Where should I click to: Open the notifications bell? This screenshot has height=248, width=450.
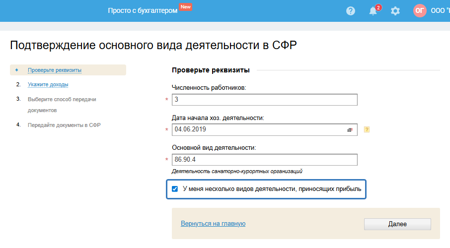tap(373, 11)
